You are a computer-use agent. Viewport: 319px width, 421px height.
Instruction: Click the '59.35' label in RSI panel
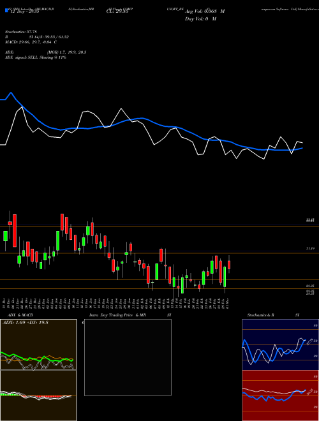[x=311, y=391]
